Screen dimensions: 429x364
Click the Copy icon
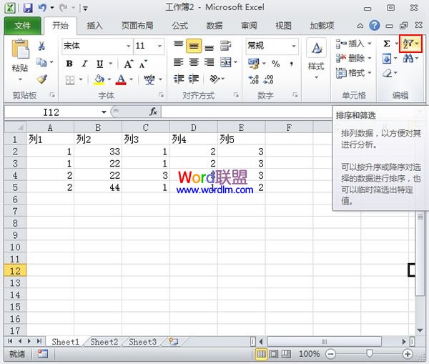coord(41,62)
